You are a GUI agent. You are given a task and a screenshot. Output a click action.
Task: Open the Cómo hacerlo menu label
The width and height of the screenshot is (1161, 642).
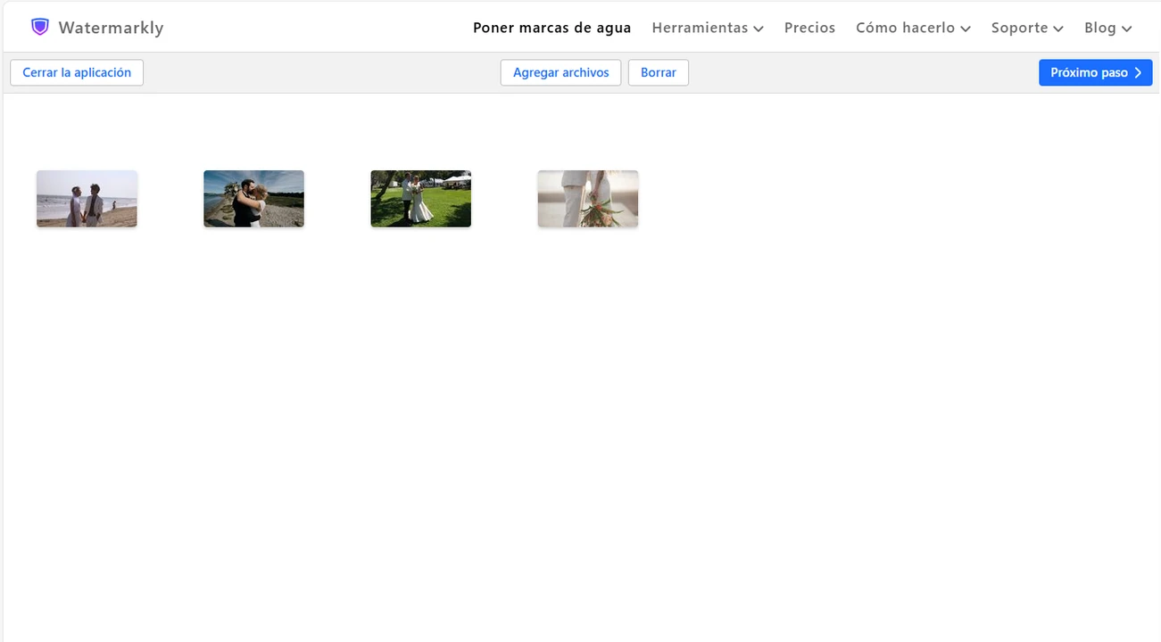(x=905, y=28)
